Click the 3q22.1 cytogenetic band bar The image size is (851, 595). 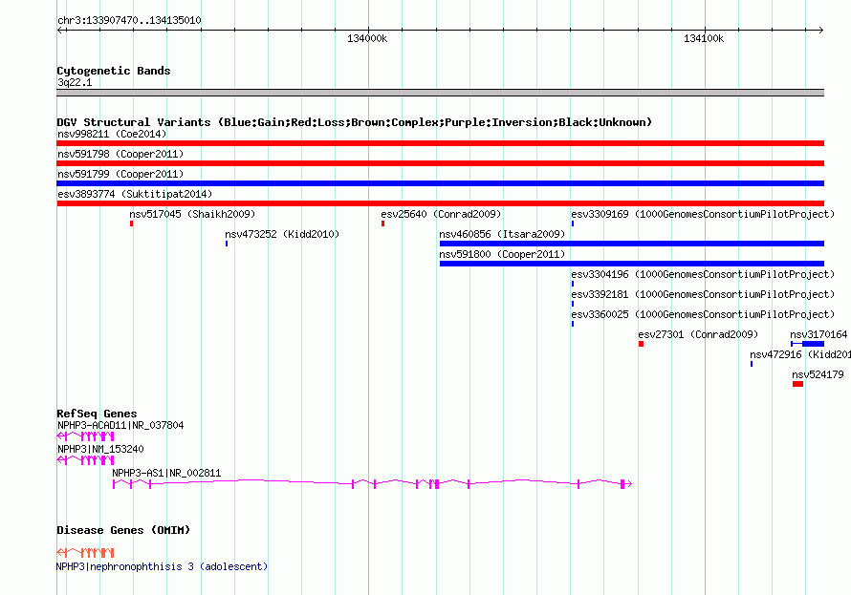click(440, 93)
